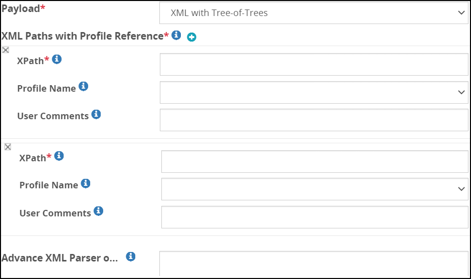Click the info icon beside the second Profile Name
Viewport: 471px width, 279px height.
click(x=86, y=183)
